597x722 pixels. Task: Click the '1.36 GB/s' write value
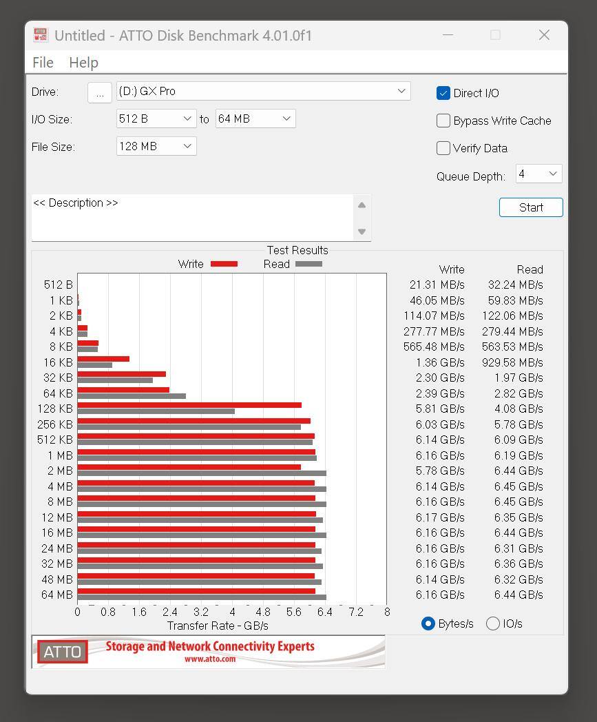[x=440, y=362]
